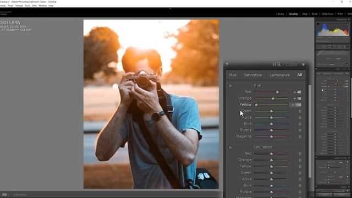Select the Crop Overlay tool in tool strip
Viewport: 352px width, 198px height.
click(x=318, y=46)
